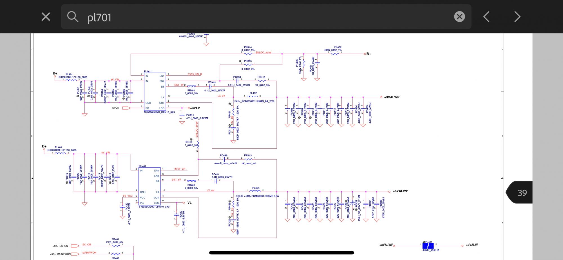
Task: Click the B+ label beside PR402
Action: 368,54
